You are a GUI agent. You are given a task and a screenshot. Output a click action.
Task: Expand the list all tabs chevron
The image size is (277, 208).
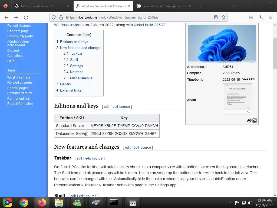pyautogui.click(x=233, y=6)
